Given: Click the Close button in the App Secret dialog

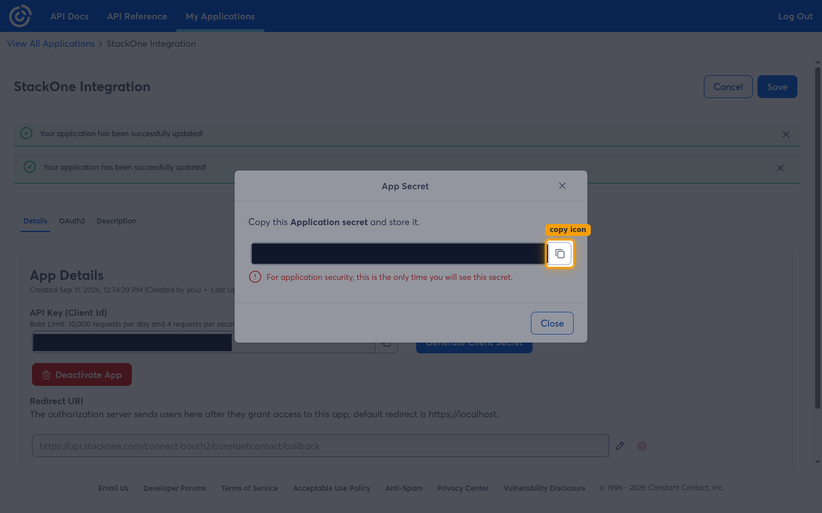Looking at the screenshot, I should click(x=552, y=323).
